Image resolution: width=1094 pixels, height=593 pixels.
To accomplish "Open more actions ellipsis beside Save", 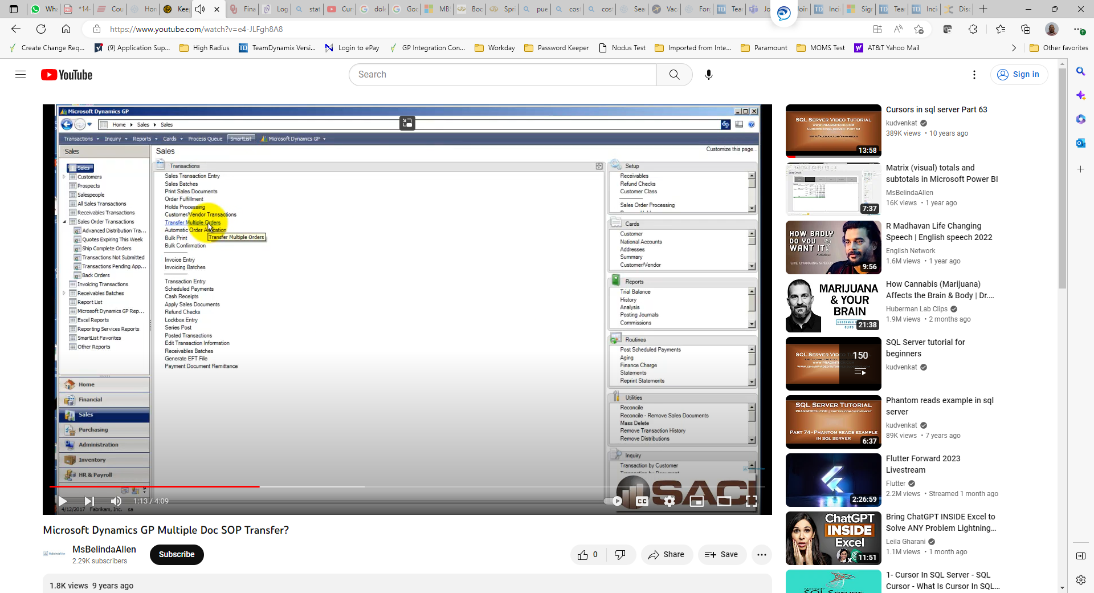I will [762, 555].
